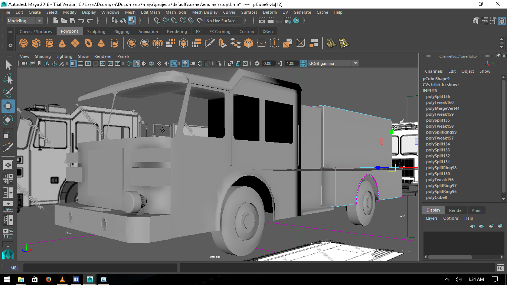The height and width of the screenshot is (285, 507).
Task: Select the Rotate tool in toolbox
Action: coord(8,120)
